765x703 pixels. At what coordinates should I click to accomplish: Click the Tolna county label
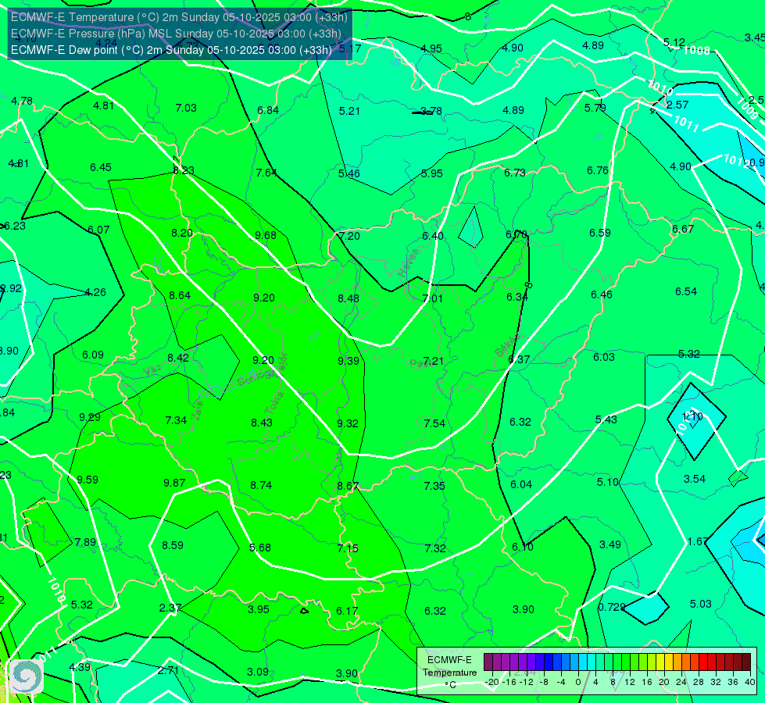(273, 402)
